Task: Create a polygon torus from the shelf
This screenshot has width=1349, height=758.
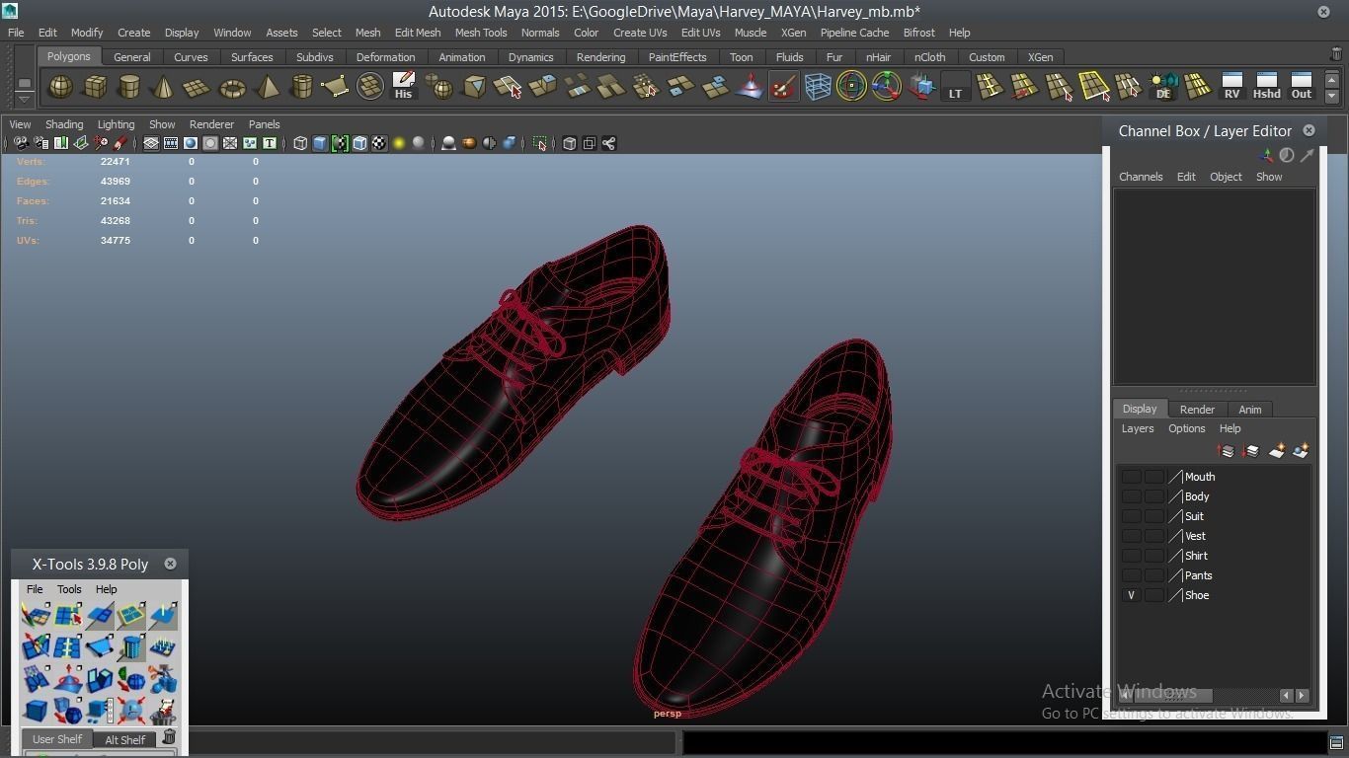Action: click(x=232, y=87)
